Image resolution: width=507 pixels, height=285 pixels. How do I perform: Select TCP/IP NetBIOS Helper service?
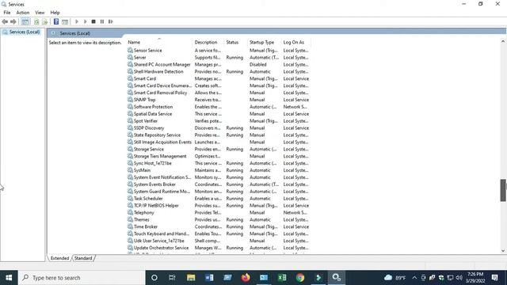pos(219,206)
